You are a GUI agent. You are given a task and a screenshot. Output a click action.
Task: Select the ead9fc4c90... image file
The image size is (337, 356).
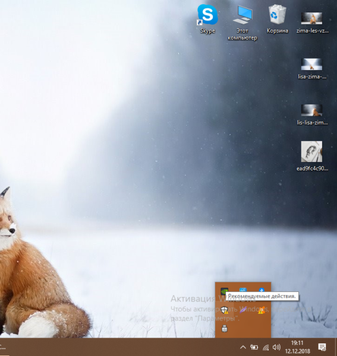(312, 155)
